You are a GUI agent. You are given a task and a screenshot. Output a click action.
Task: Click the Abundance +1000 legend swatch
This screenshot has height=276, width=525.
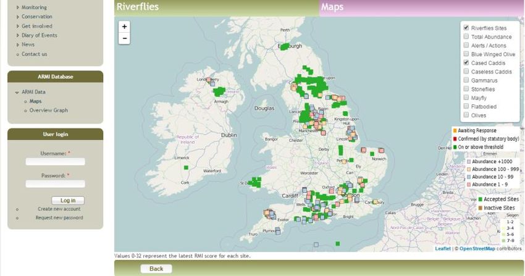pos(469,162)
